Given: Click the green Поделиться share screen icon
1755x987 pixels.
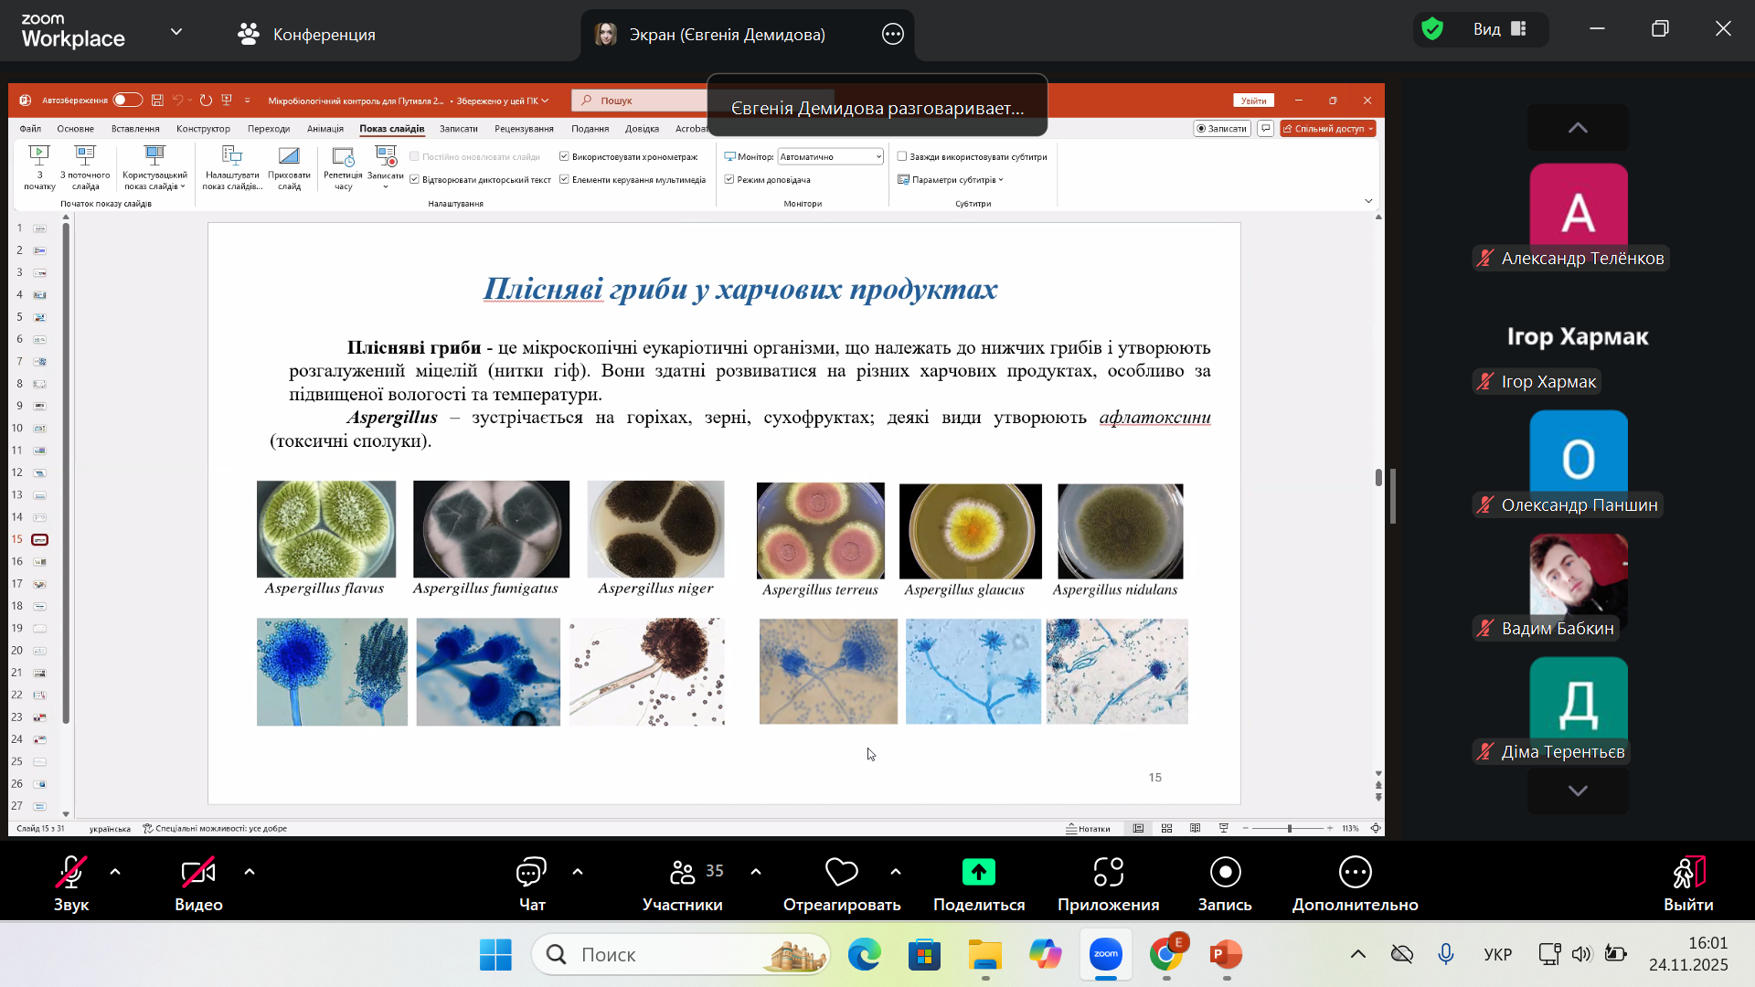Looking at the screenshot, I should click(x=978, y=873).
